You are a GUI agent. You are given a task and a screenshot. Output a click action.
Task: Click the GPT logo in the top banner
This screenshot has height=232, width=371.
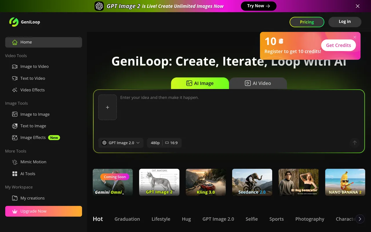point(99,6)
